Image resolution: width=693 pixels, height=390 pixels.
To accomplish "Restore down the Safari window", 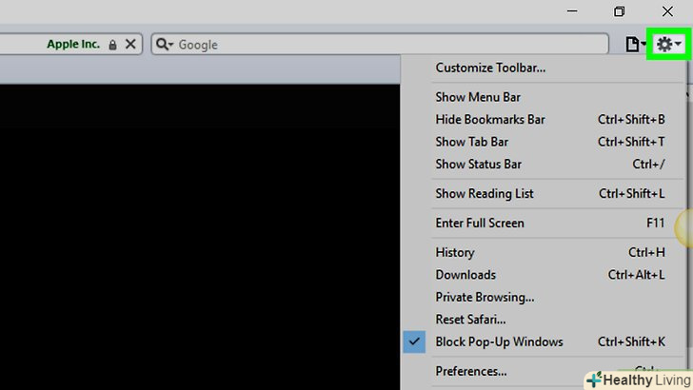I will (619, 11).
